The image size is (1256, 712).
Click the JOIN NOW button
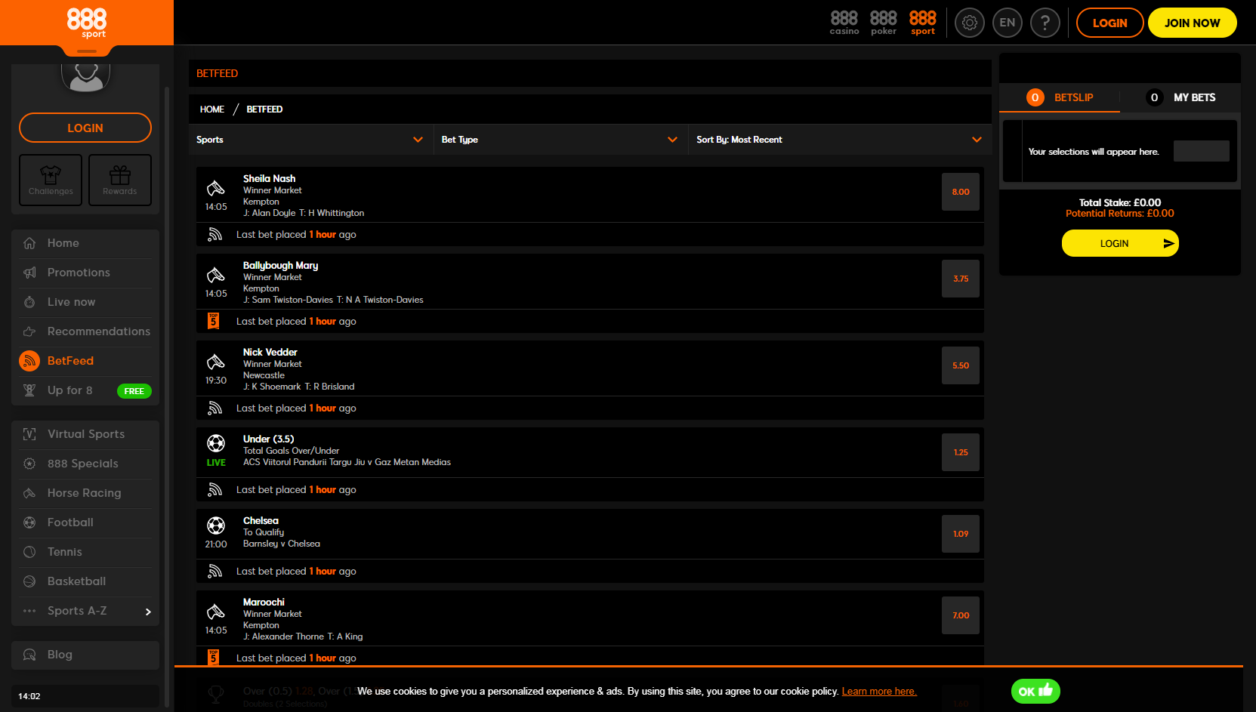tap(1192, 23)
